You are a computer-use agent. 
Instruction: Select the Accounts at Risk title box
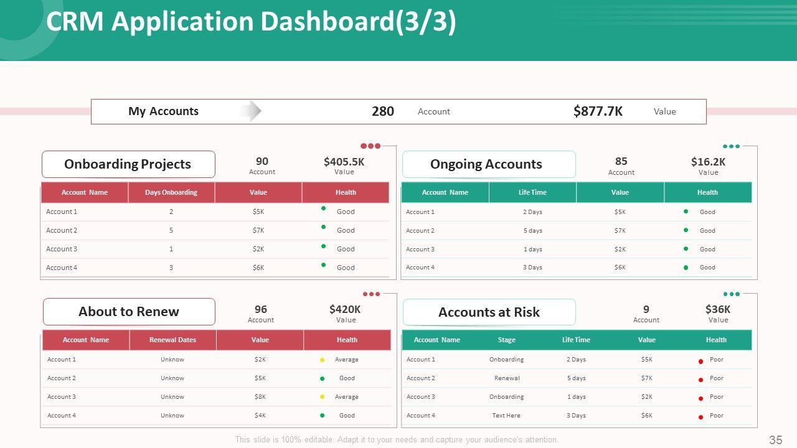pos(489,312)
